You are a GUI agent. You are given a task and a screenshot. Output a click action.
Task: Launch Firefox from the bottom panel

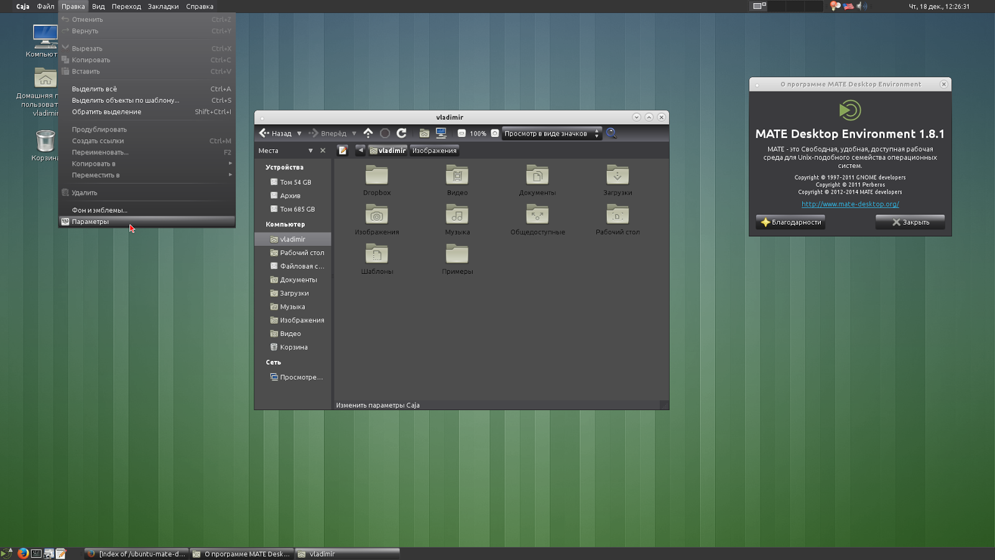(23, 554)
